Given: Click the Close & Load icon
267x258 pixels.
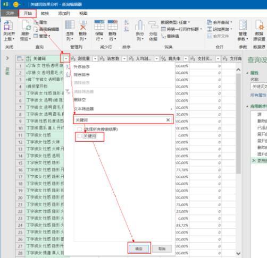Looking at the screenshot, I should pos(8,25).
